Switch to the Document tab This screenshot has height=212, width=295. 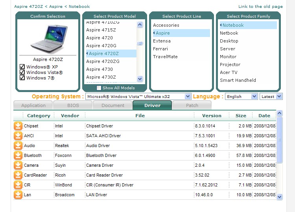coord(113,105)
